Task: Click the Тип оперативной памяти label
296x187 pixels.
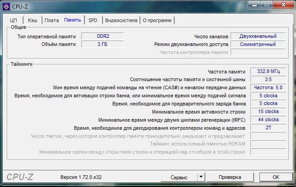Action: point(46,36)
